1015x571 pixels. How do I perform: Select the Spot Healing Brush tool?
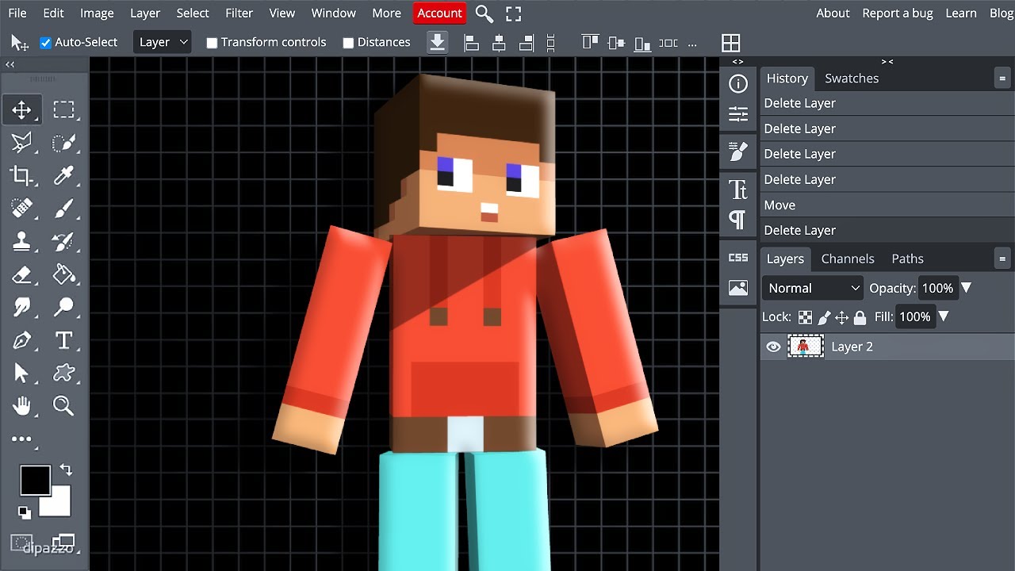click(21, 209)
